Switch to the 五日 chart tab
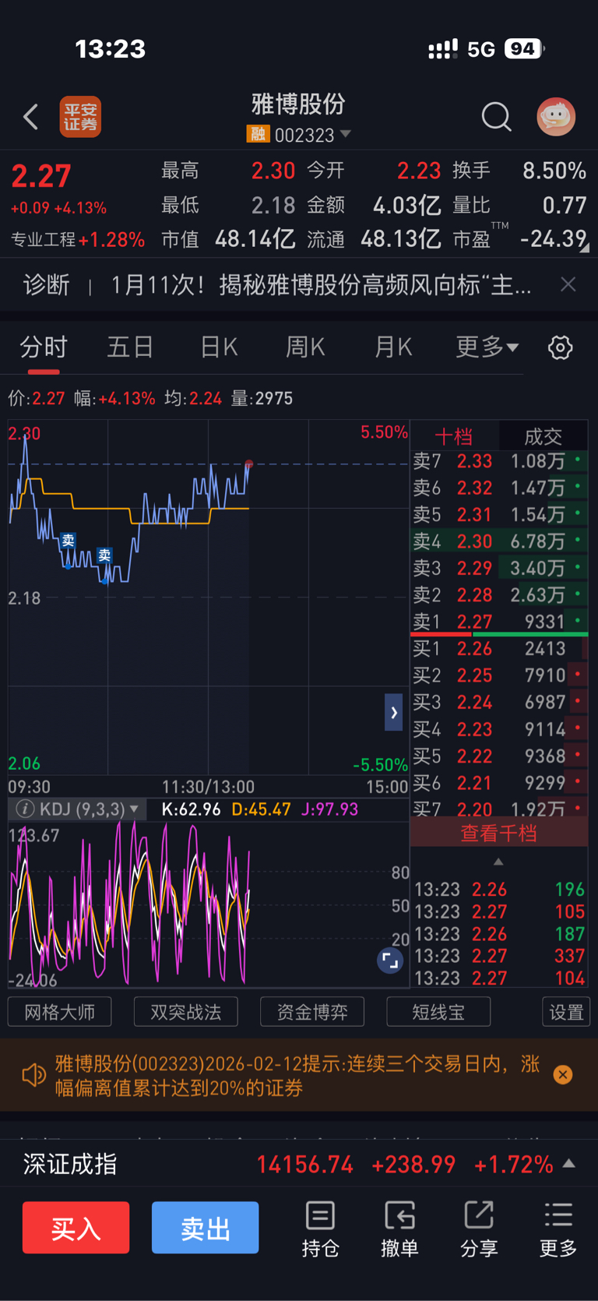598x1301 pixels. pyautogui.click(x=130, y=347)
